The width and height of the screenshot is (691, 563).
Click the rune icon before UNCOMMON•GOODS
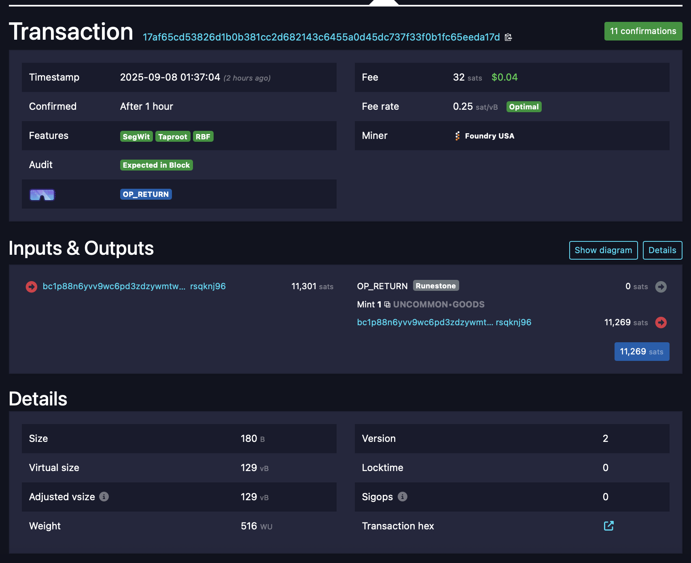coord(388,305)
